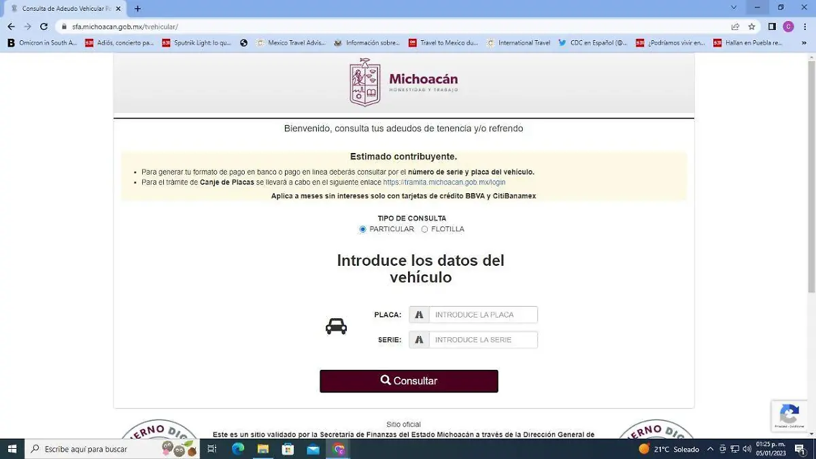This screenshot has width=816, height=459.
Task: Click the share icon in the address bar
Action: 736,26
